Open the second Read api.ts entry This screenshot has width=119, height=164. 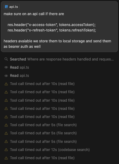20,76
